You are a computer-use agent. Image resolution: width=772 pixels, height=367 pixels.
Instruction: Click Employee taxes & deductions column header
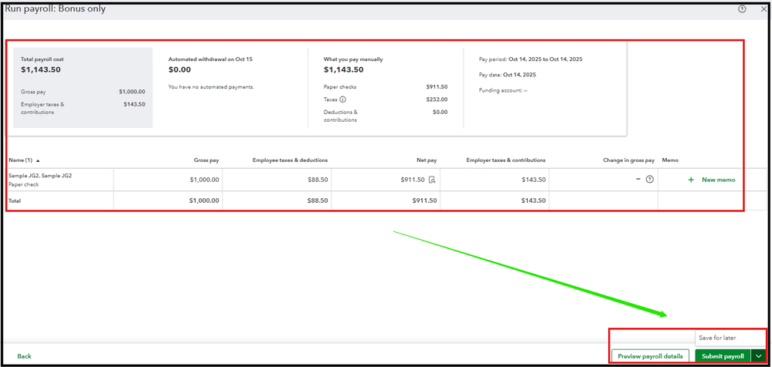pyautogui.click(x=290, y=160)
